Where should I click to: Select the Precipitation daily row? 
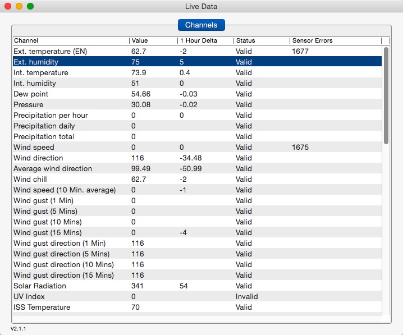(x=197, y=126)
